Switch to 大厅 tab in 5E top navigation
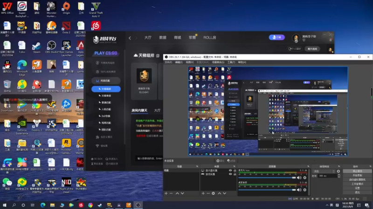 pos(148,38)
